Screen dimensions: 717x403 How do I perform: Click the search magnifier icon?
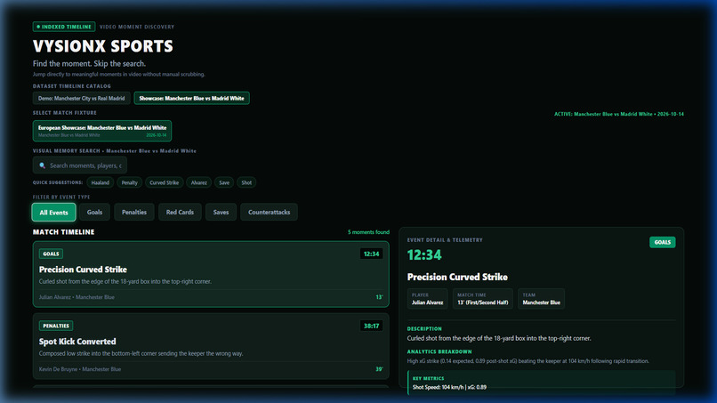42,165
